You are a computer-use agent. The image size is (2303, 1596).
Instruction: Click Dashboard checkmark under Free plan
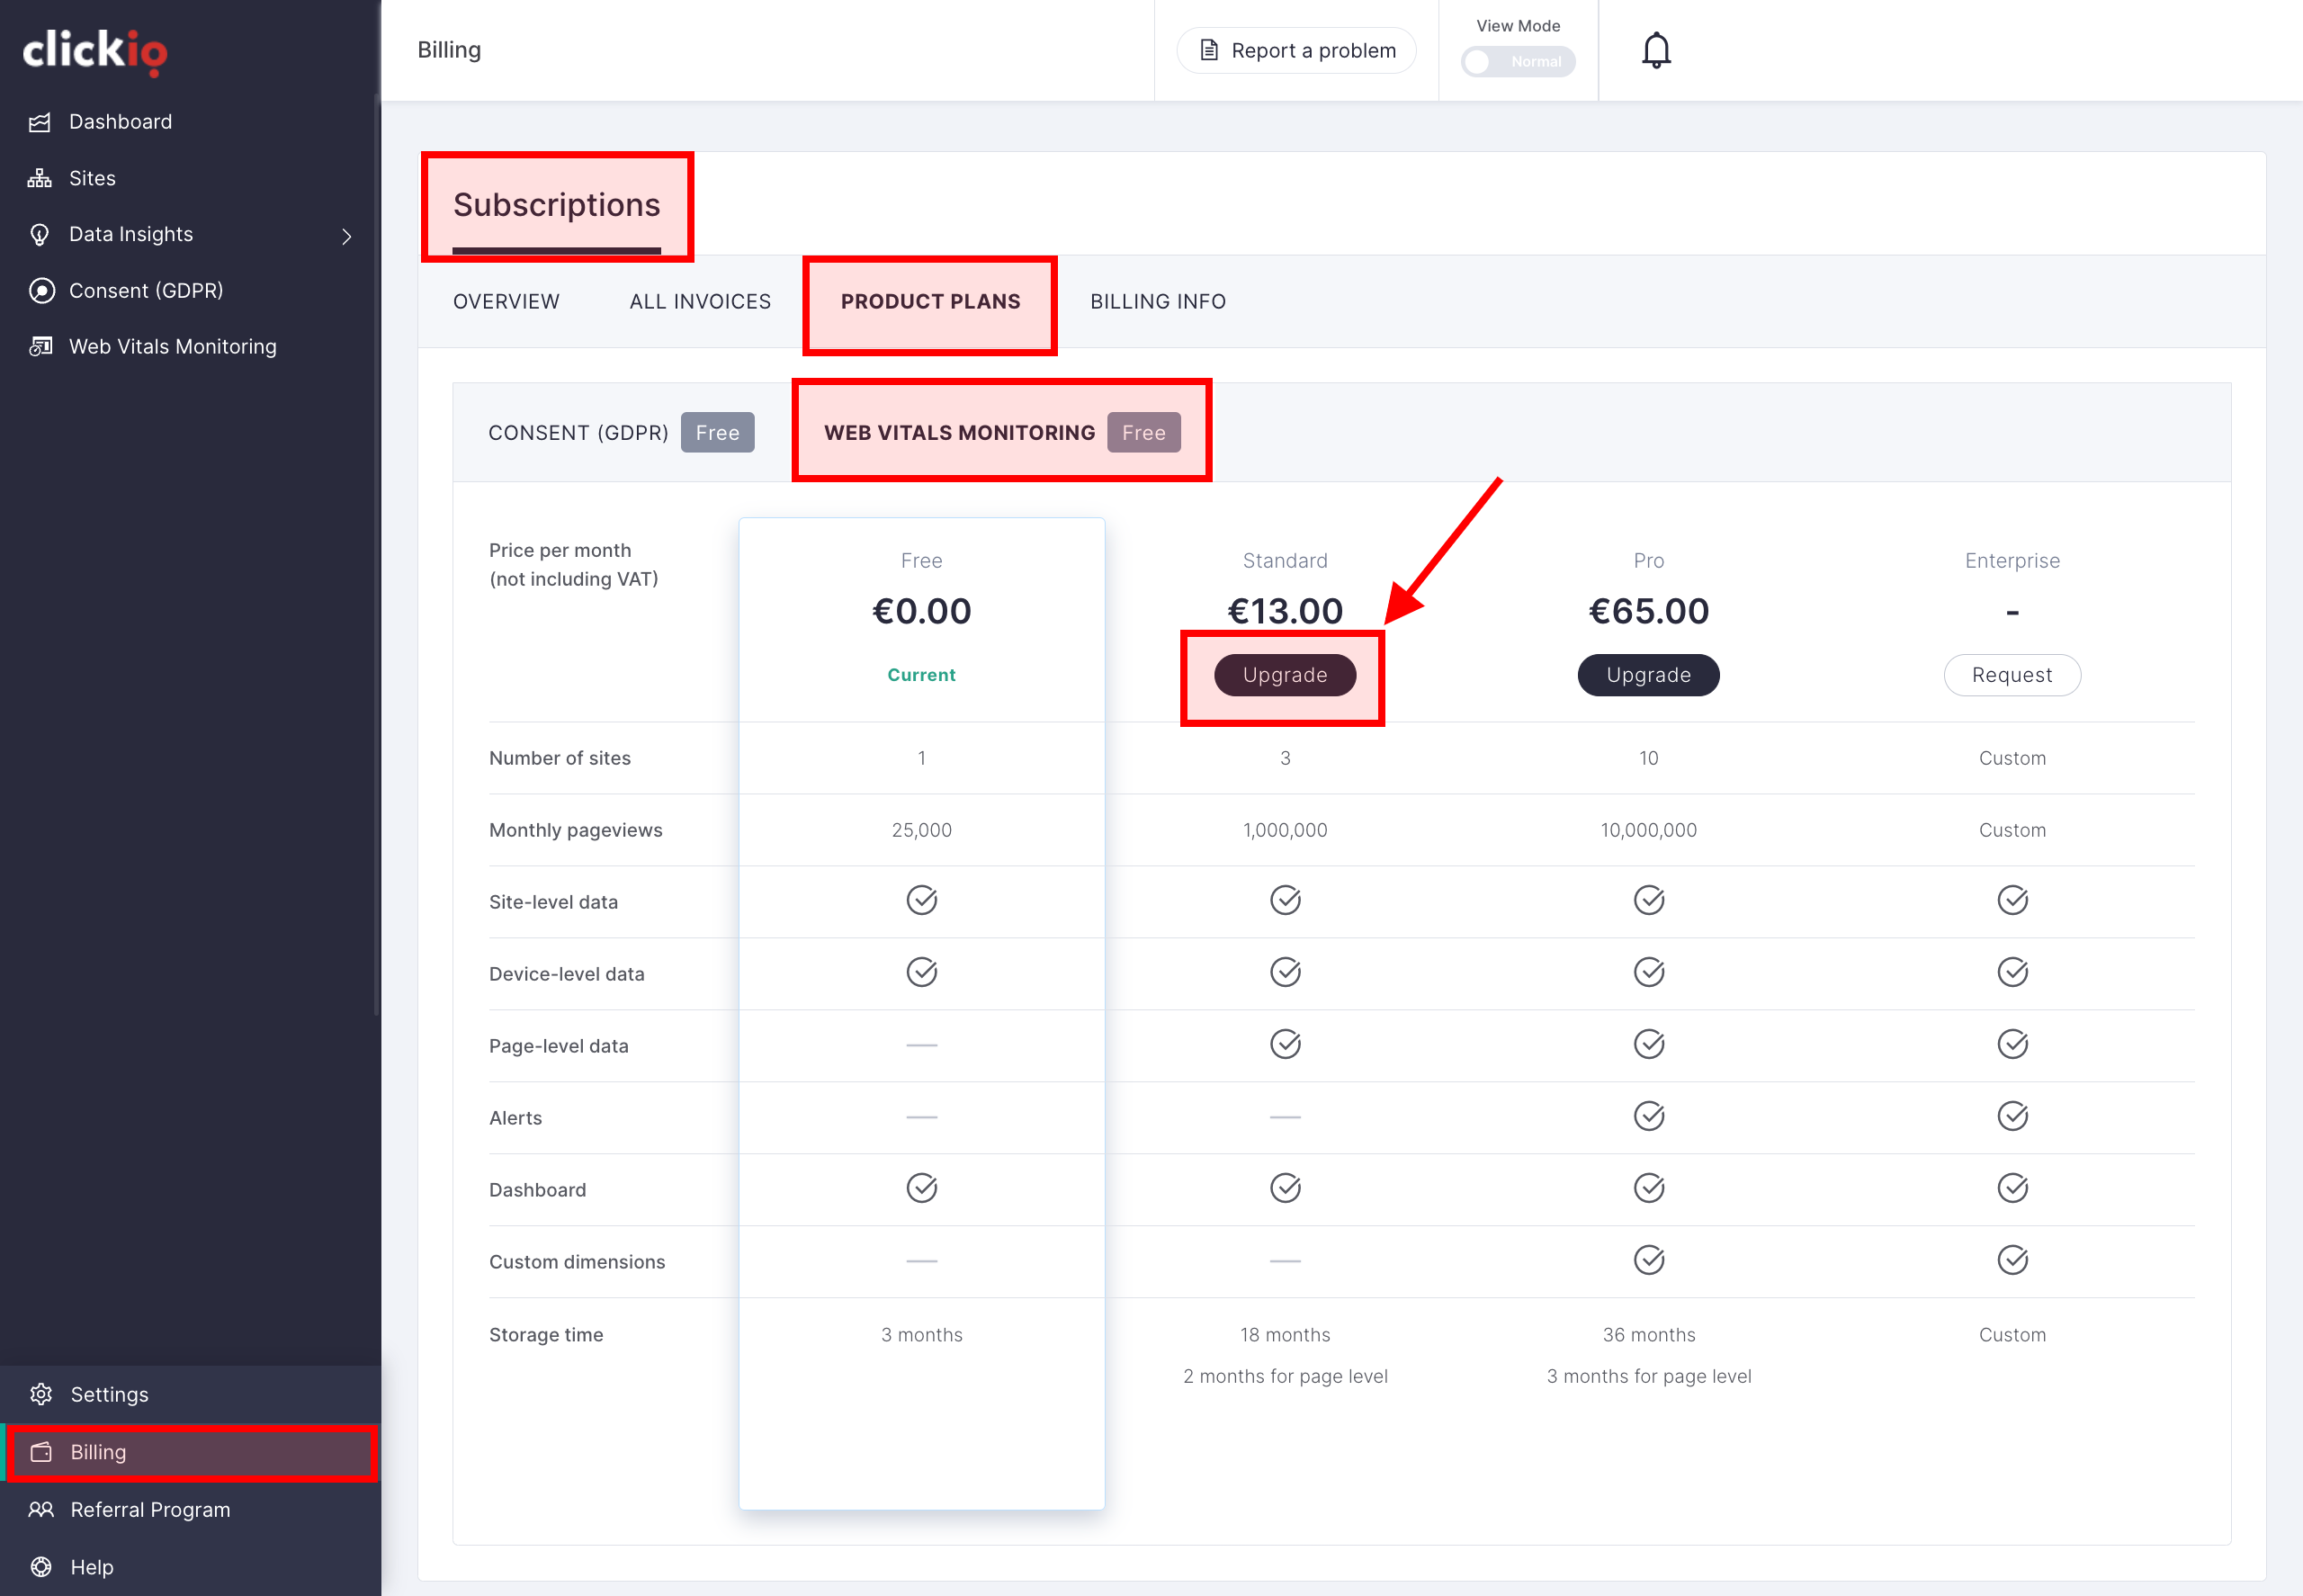[921, 1188]
